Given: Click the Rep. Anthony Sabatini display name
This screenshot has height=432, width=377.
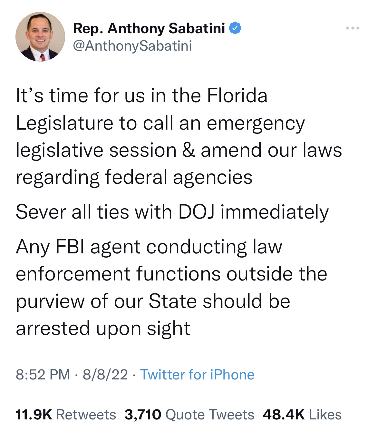Looking at the screenshot, I should (x=149, y=28).
